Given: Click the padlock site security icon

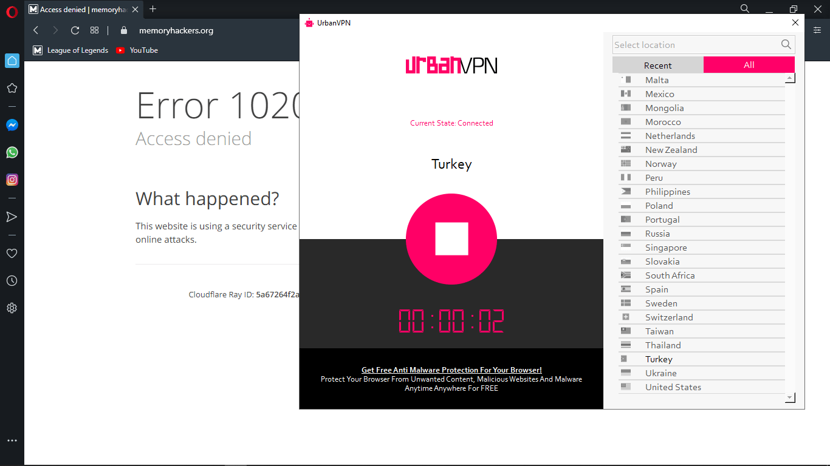Looking at the screenshot, I should pos(124,30).
